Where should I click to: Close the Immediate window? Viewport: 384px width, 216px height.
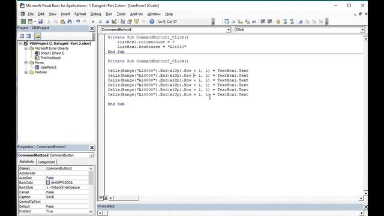point(365,206)
